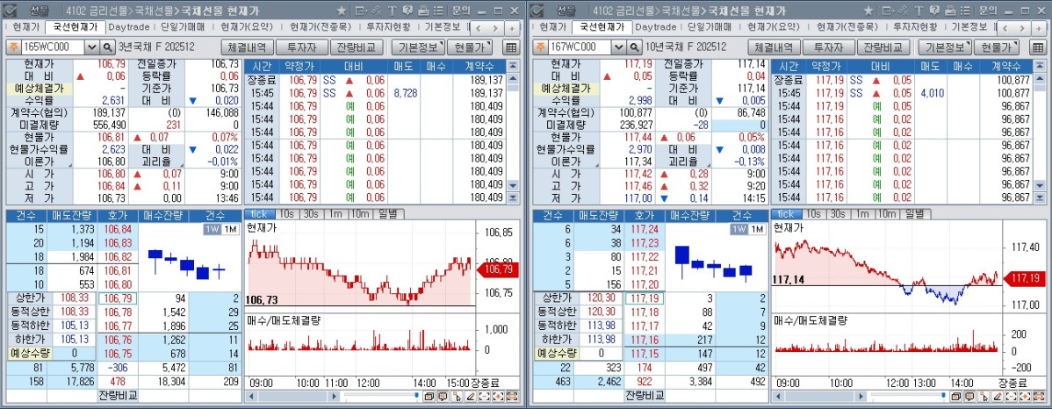Search symbol with magnifier next to 167WC000

pyautogui.click(x=634, y=47)
